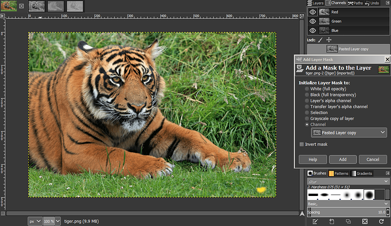Screen dimensions: 391x226
Task: Select the Hardness 075 brush
Action: coord(369,195)
